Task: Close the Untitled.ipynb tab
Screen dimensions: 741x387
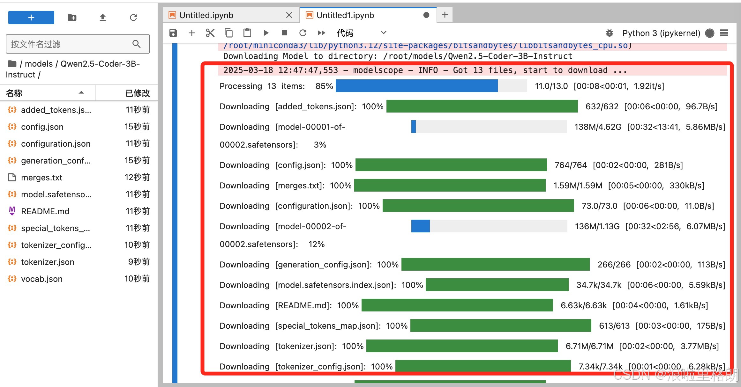Action: click(289, 15)
